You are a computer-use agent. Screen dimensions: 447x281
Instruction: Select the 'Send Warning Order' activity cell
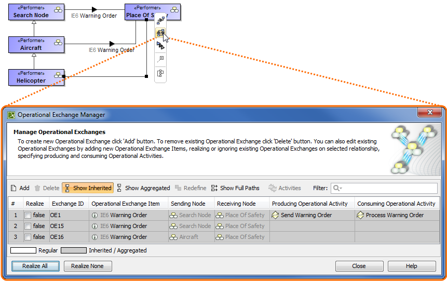tap(312, 215)
